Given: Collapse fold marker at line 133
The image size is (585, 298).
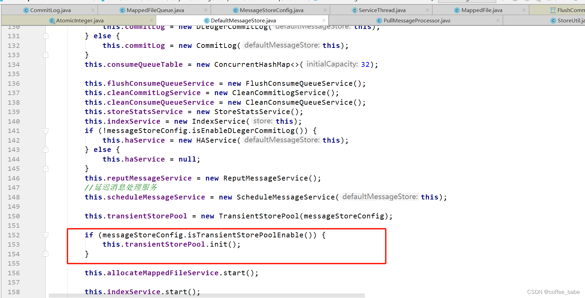Looking at the screenshot, I should 46,55.
